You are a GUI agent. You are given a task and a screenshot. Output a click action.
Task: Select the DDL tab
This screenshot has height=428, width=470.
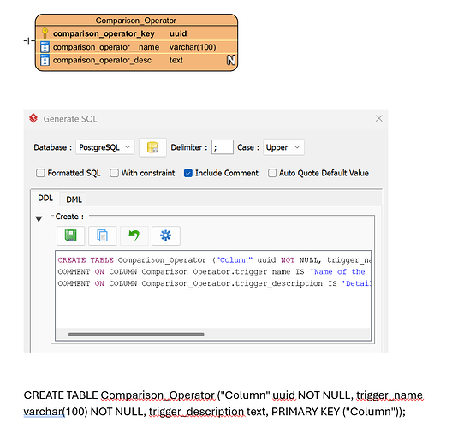(45, 198)
